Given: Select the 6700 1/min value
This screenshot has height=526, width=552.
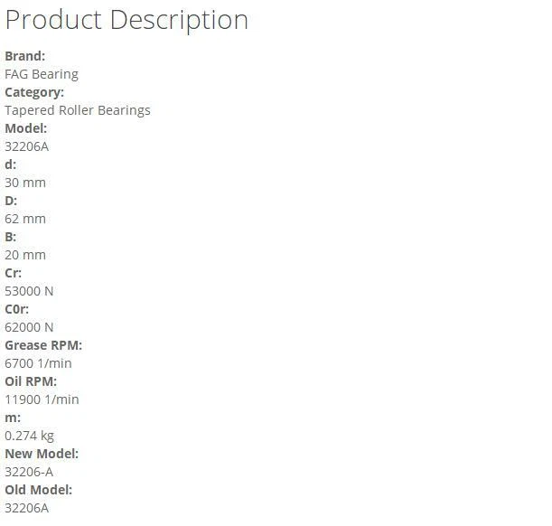Looking at the screenshot, I should [x=38, y=363].
